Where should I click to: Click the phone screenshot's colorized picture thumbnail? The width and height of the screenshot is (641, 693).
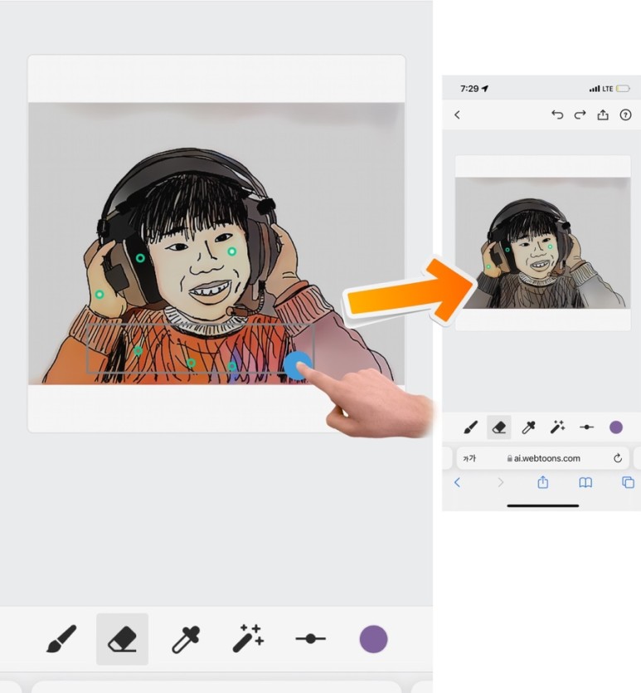point(543,243)
